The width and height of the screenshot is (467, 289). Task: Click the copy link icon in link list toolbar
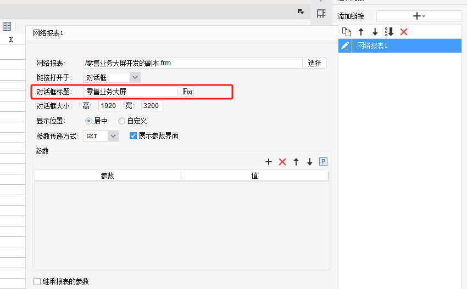pos(346,32)
